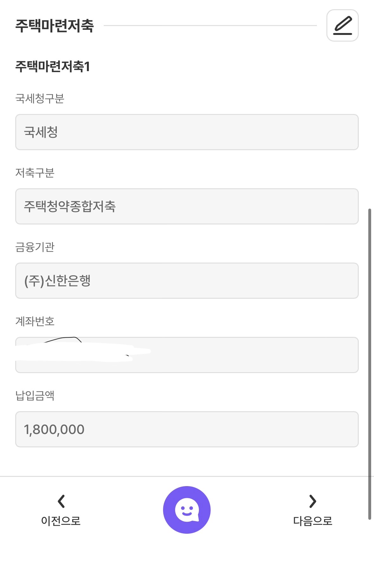Click the divider line beside 주택마련저축 heading

pyautogui.click(x=210, y=25)
